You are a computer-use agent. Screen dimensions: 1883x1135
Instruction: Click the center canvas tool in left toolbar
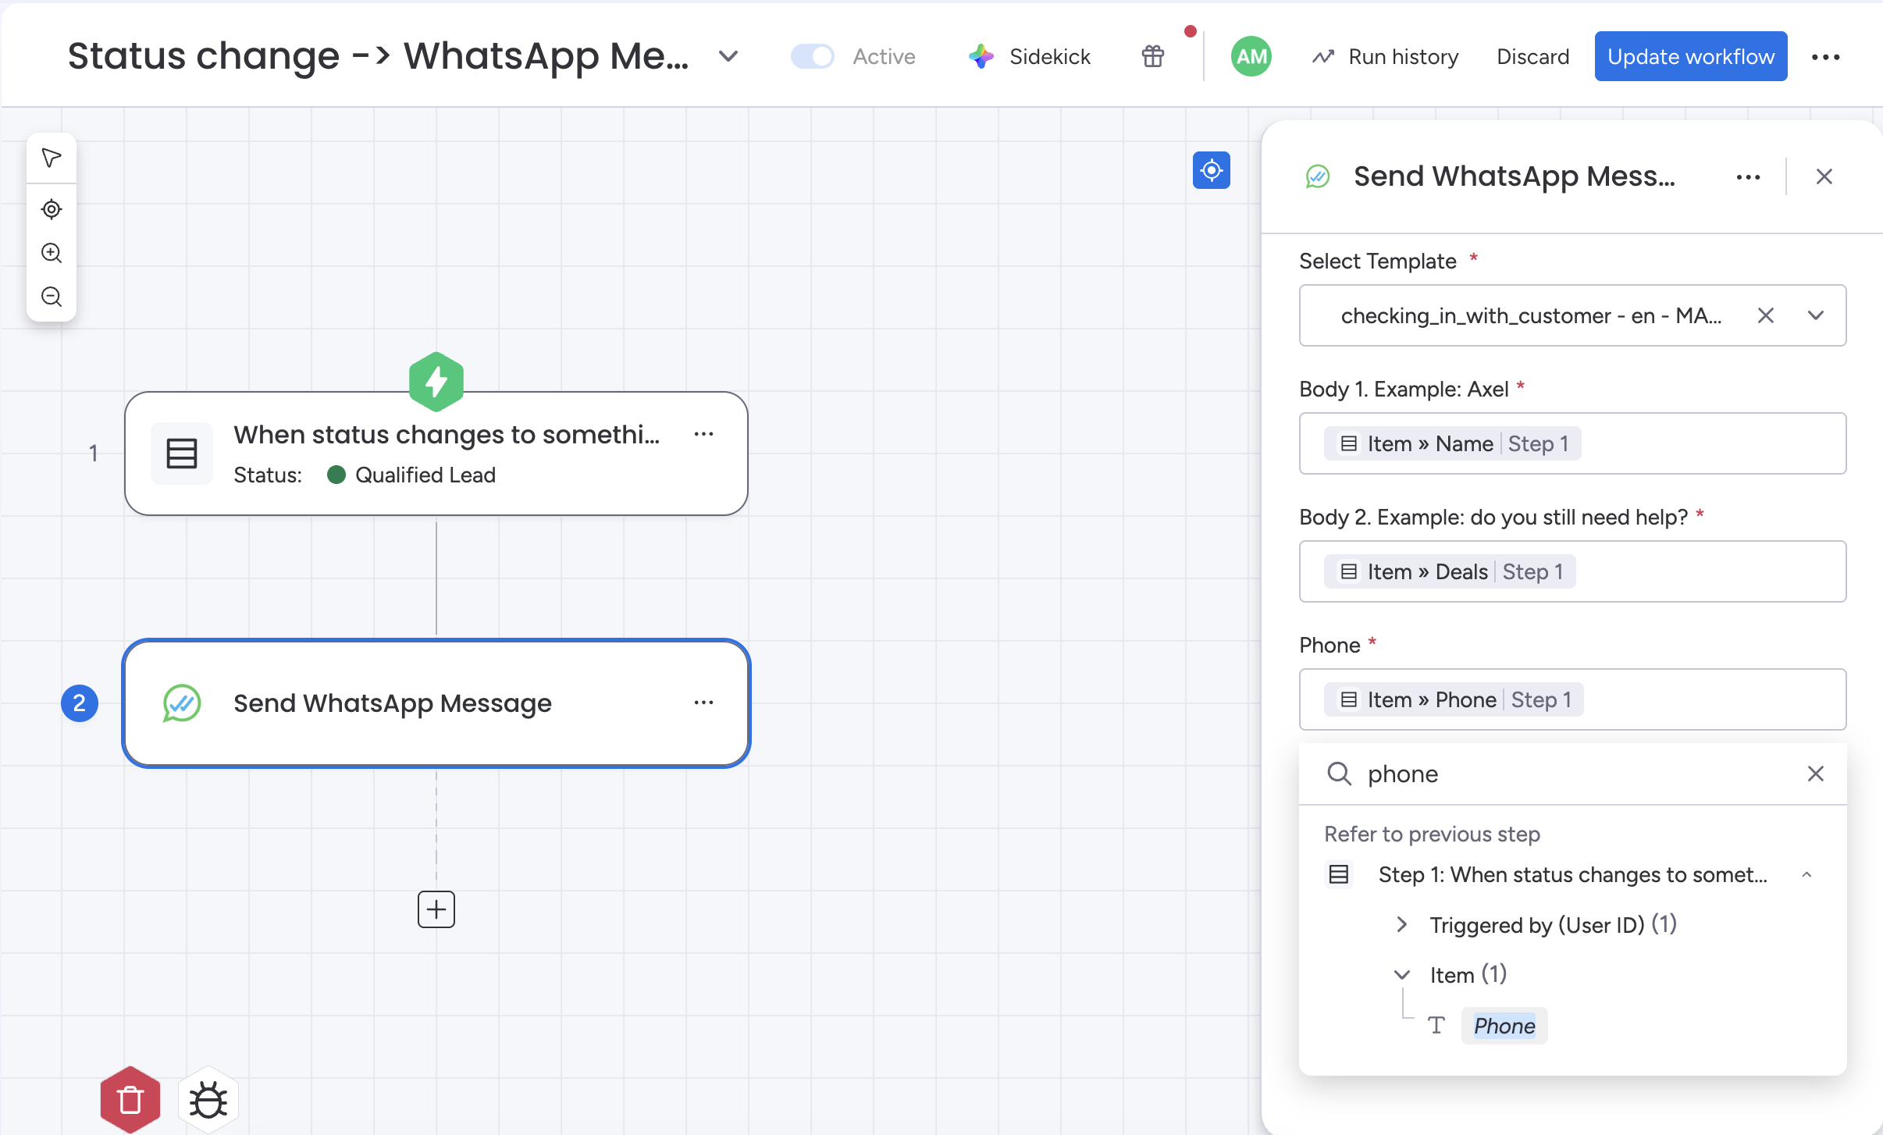[52, 209]
